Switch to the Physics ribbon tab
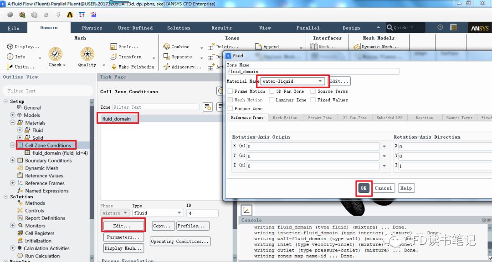 pos(92,28)
